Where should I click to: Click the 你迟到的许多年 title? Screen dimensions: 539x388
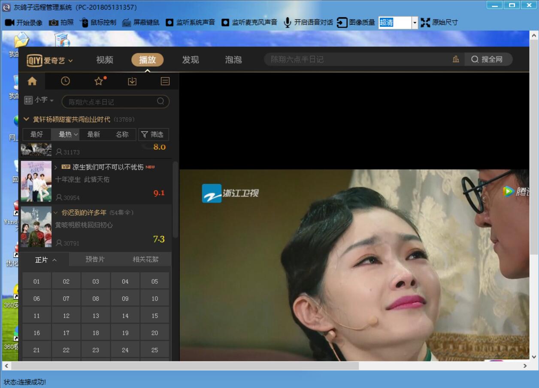[84, 212]
